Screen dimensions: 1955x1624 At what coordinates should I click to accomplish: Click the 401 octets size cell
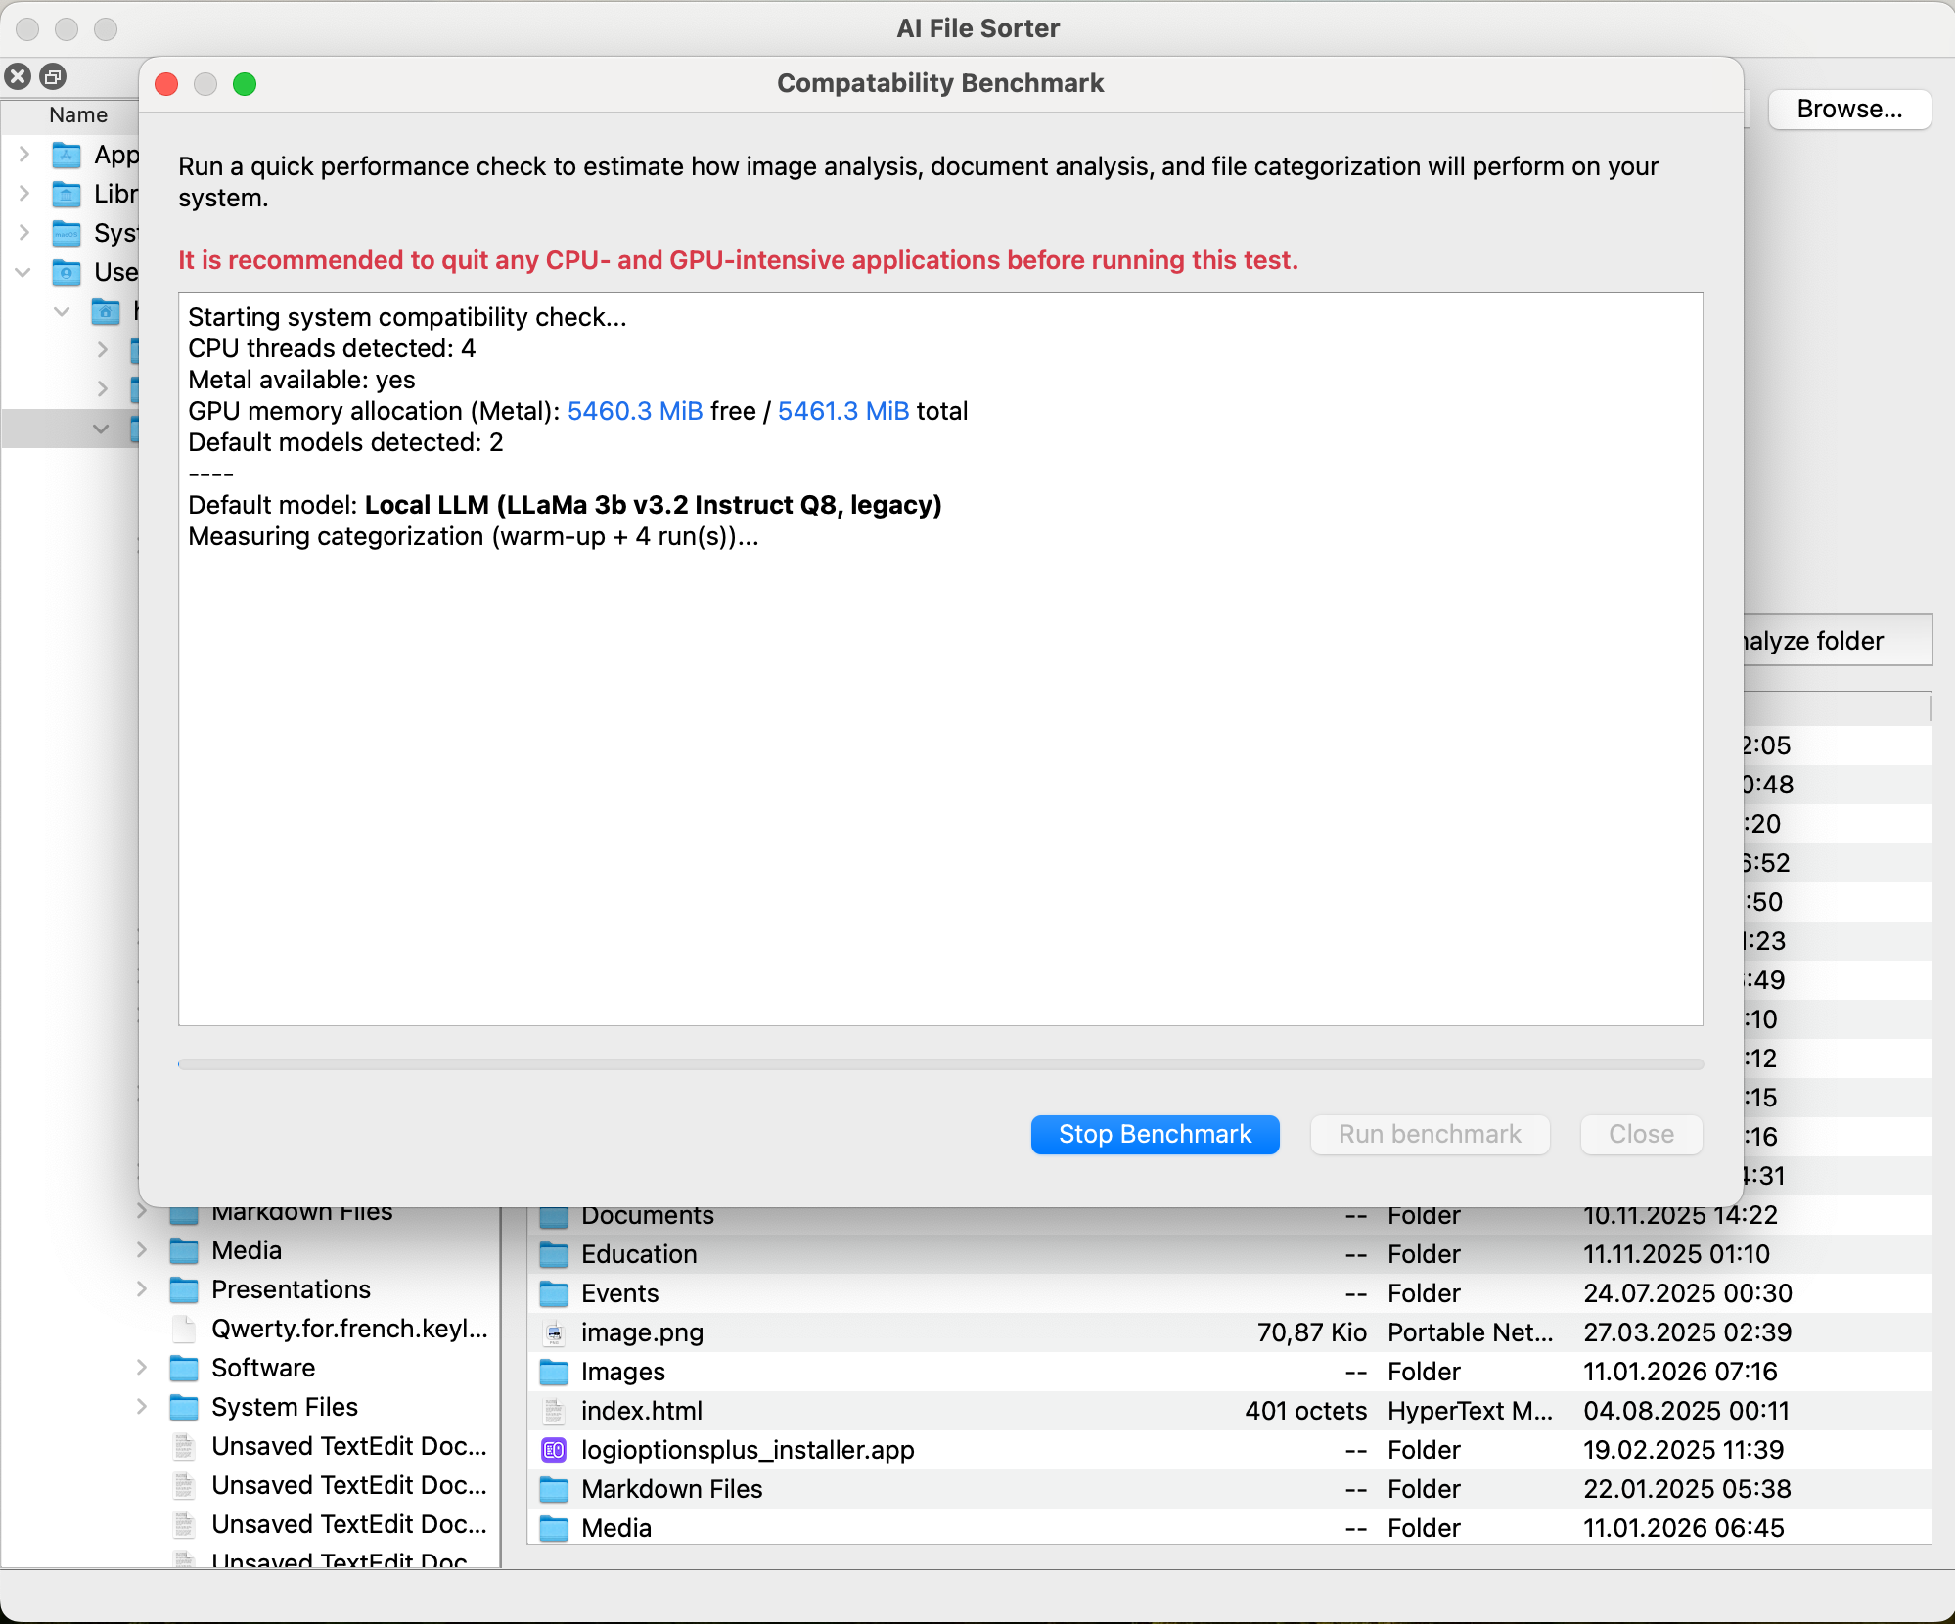point(1305,1411)
